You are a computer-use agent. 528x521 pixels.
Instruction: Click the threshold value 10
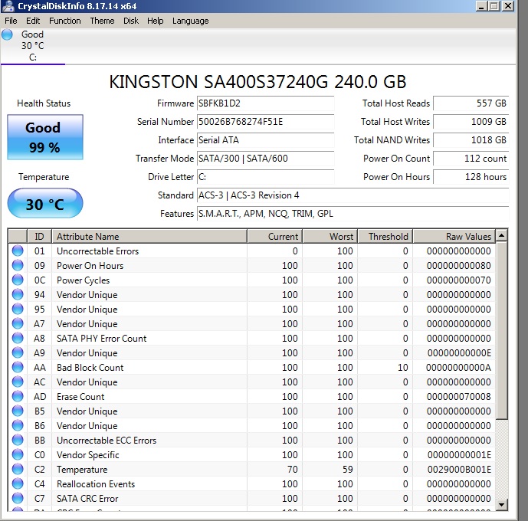(x=403, y=367)
